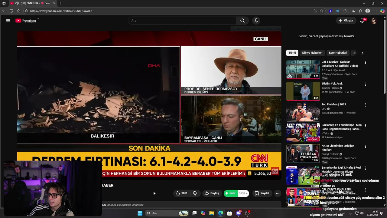Viewport: 387px width, 218px height.
Task: Open UZI & Motive video thumbnail
Action: point(303,69)
